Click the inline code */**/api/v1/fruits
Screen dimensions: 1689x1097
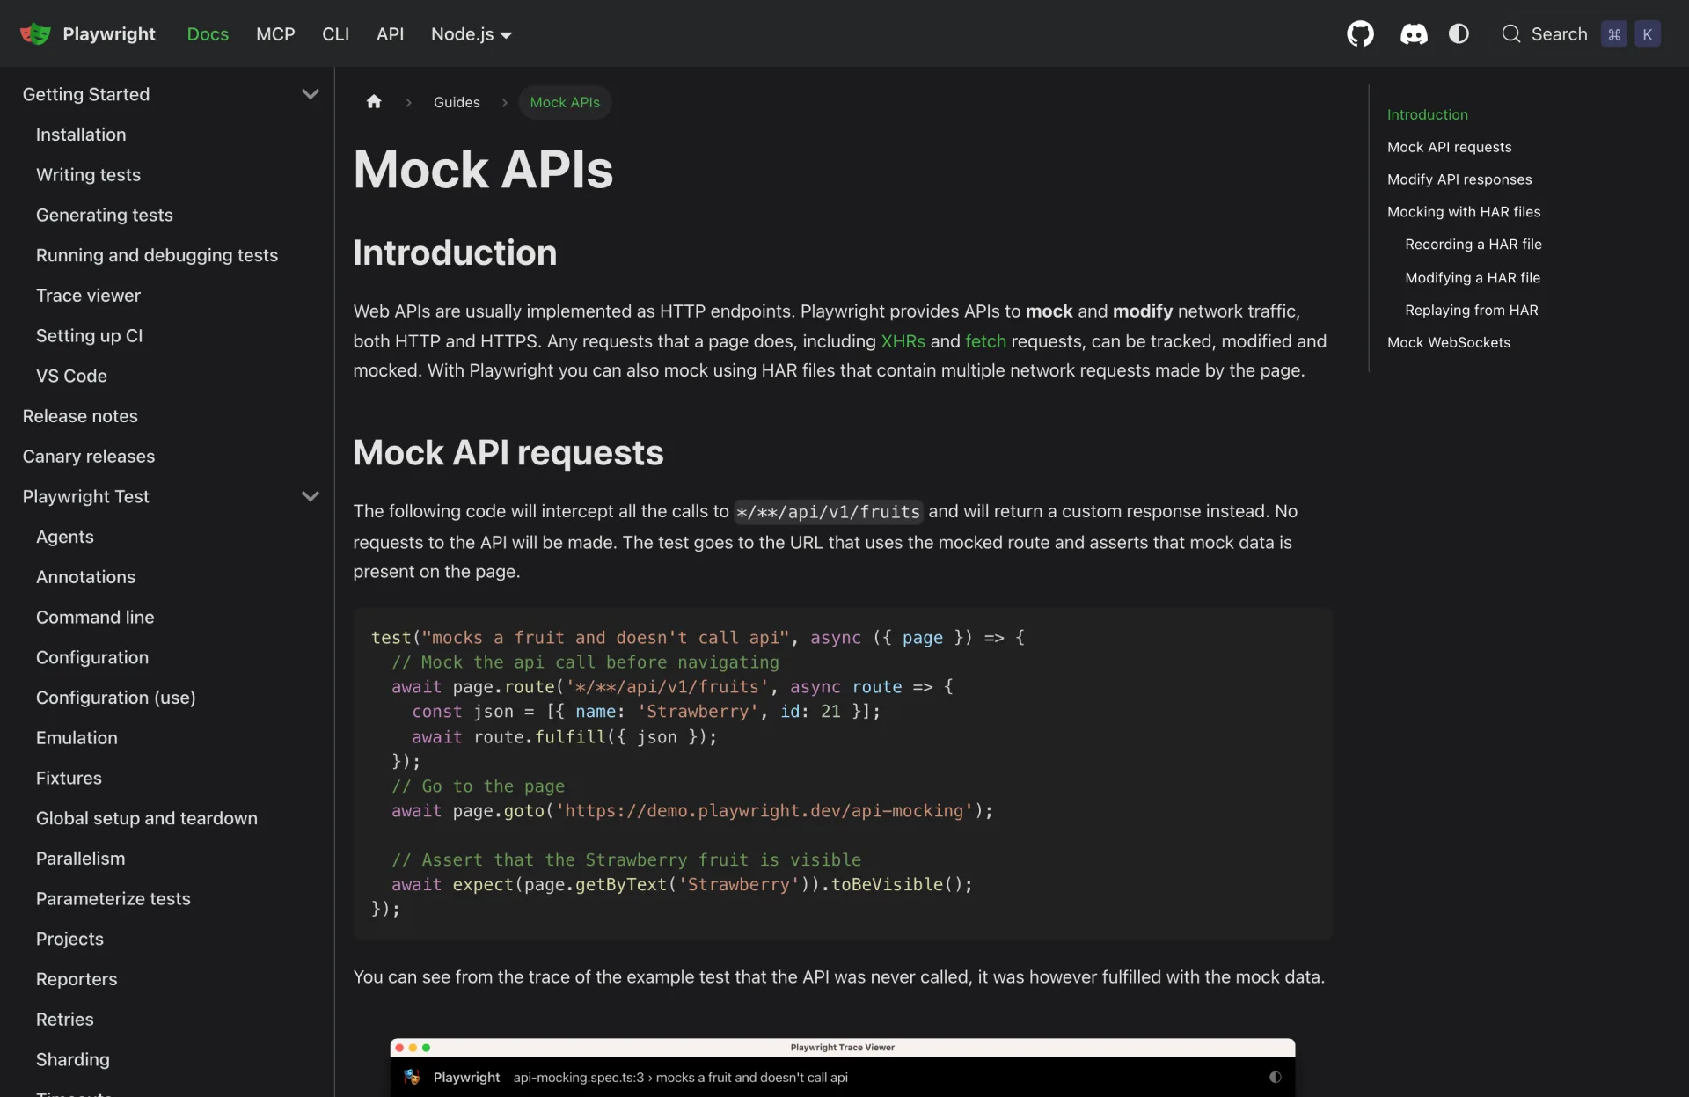(x=828, y=512)
